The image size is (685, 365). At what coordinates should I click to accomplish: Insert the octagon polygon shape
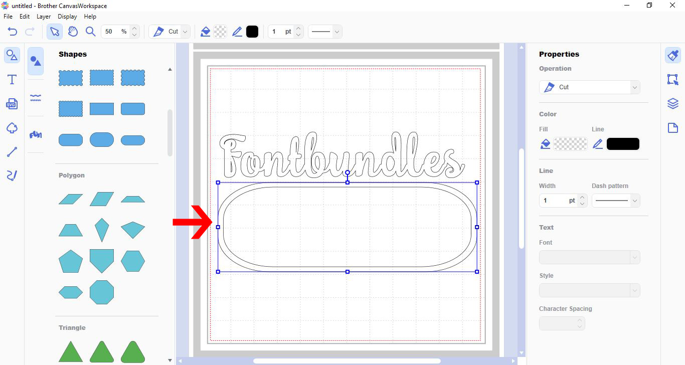pos(102,292)
